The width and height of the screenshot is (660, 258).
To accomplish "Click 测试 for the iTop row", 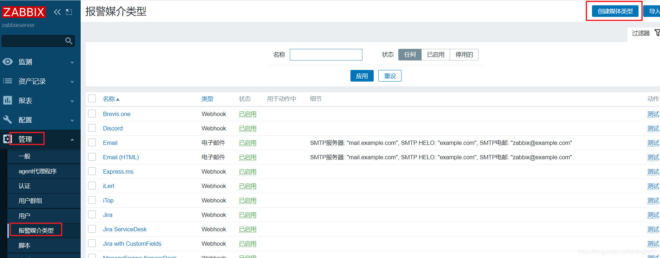I will 653,200.
